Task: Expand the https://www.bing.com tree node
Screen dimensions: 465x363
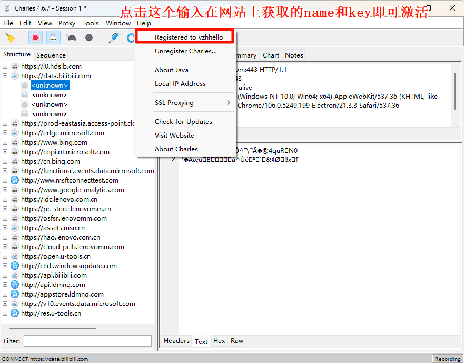Action: click(5, 142)
